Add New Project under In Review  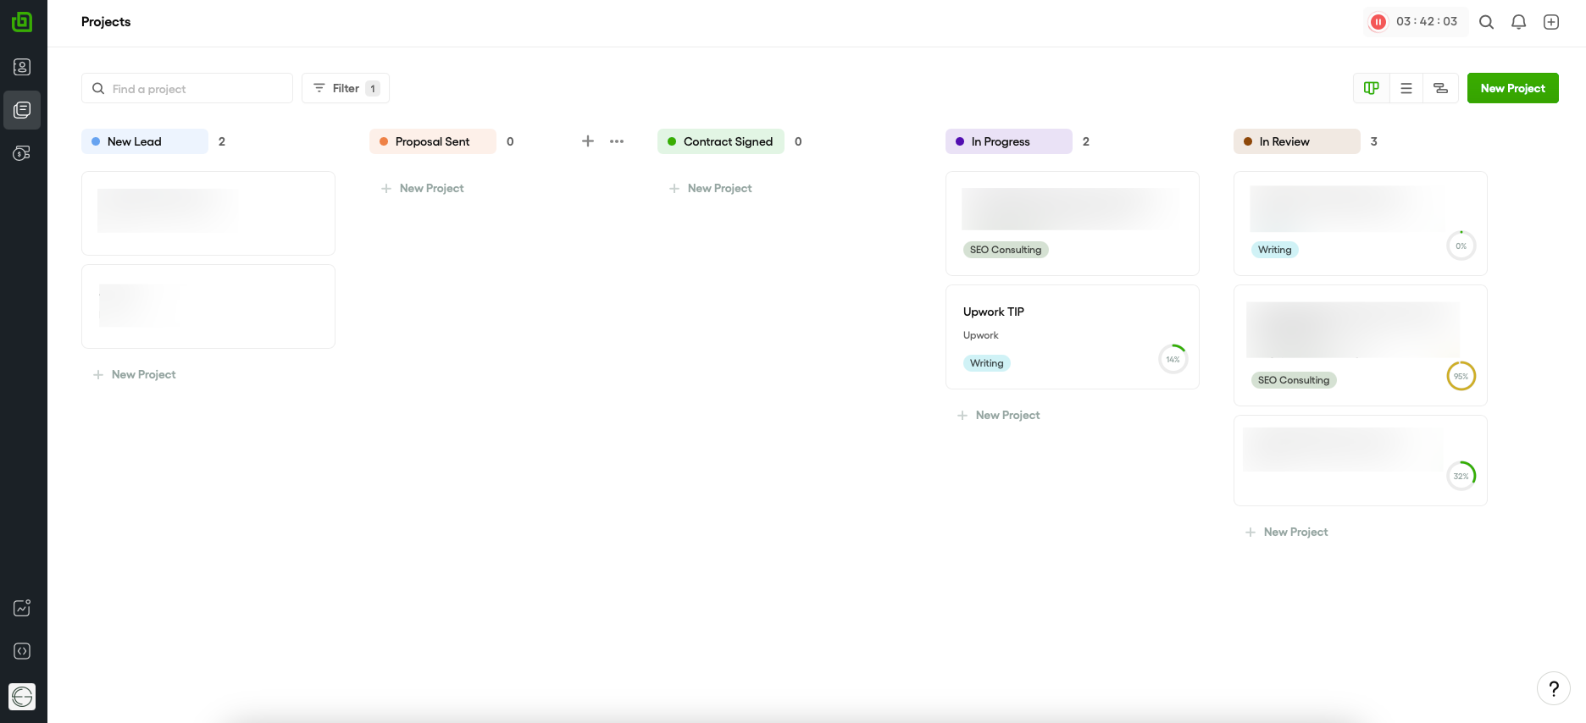pyautogui.click(x=1287, y=532)
